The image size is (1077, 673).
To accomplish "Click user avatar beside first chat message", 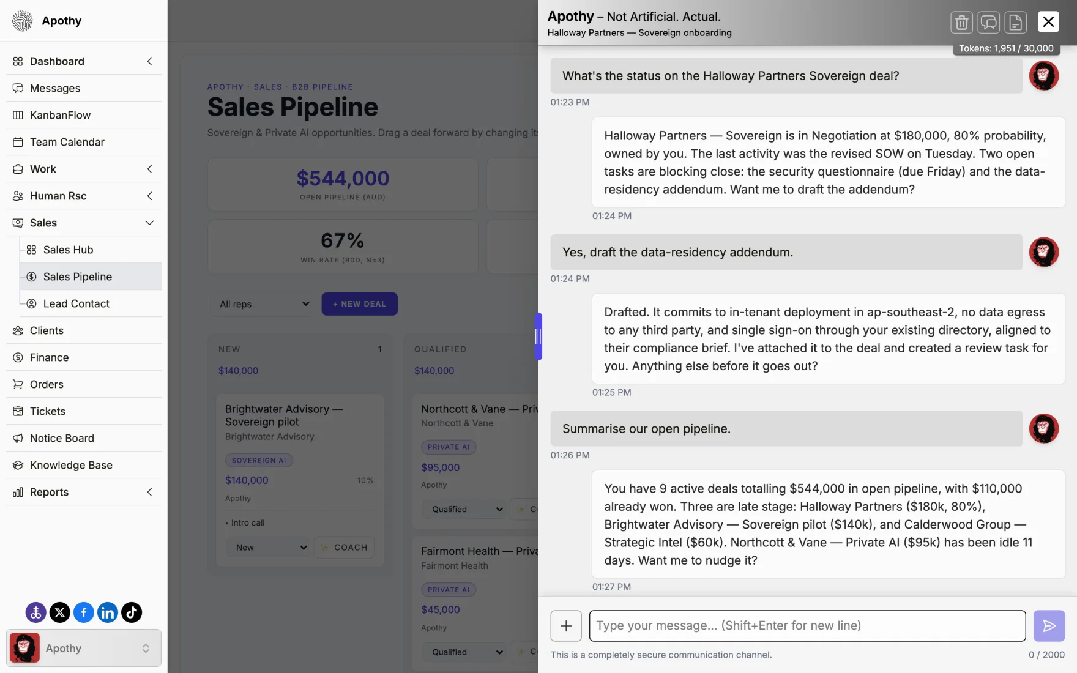I will pos(1043,76).
